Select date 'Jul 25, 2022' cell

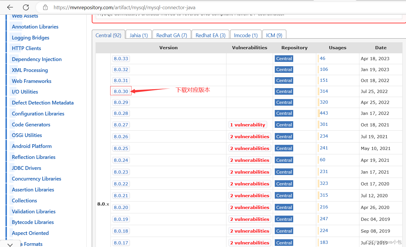(374, 92)
